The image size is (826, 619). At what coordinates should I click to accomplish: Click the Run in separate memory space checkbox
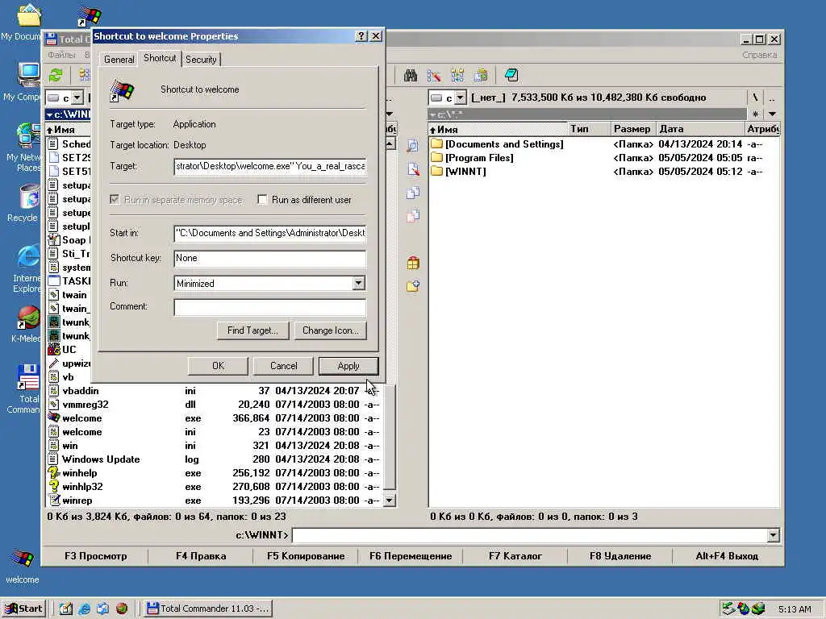pyautogui.click(x=115, y=200)
